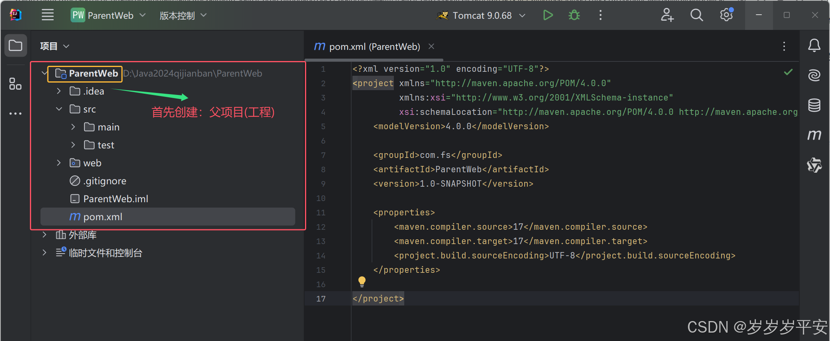Image resolution: width=830 pixels, height=341 pixels.
Task: Click maven.compiler.source line
Action: coord(521,227)
